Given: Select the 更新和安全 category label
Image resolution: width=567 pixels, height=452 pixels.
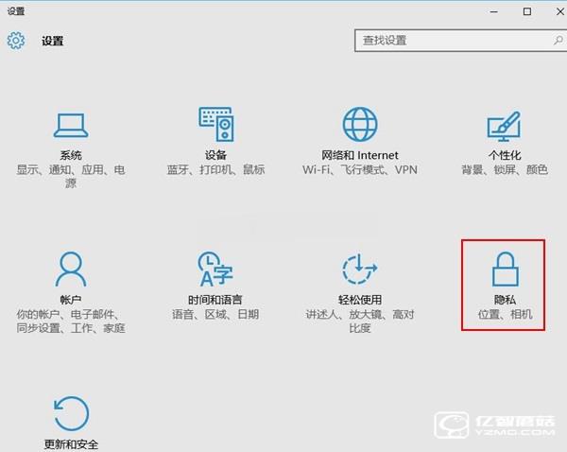Looking at the screenshot, I should (x=71, y=444).
